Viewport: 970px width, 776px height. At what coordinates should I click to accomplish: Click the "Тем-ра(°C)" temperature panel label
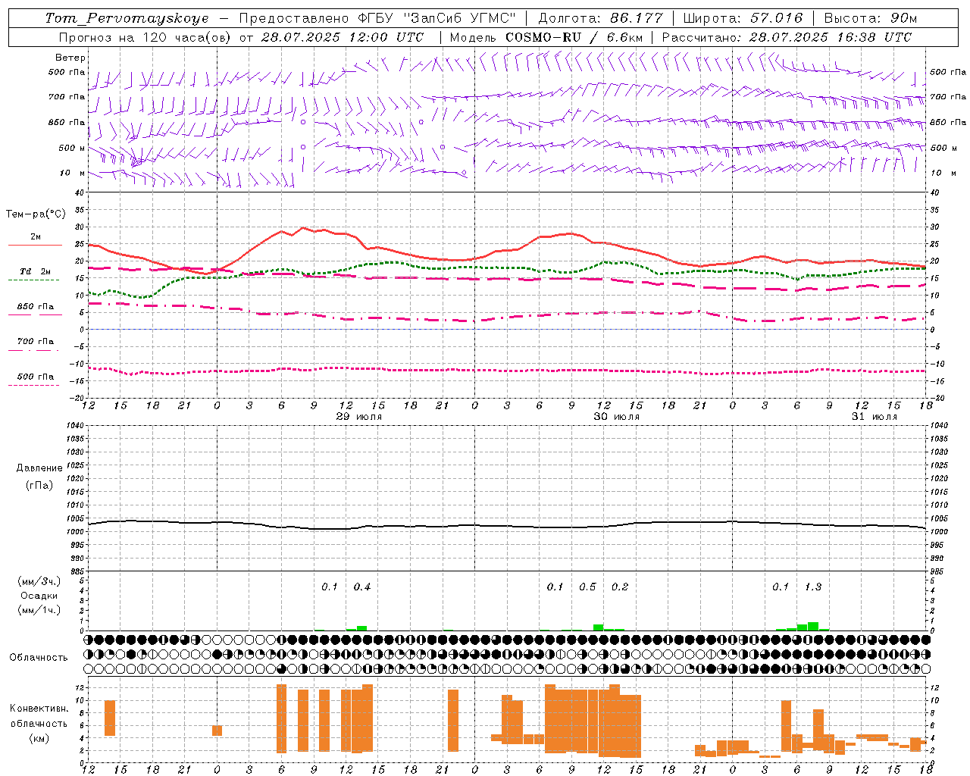point(36,214)
